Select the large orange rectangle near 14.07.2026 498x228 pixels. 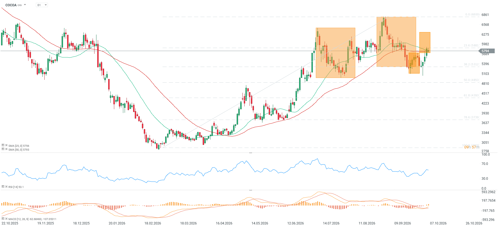(x=335, y=53)
